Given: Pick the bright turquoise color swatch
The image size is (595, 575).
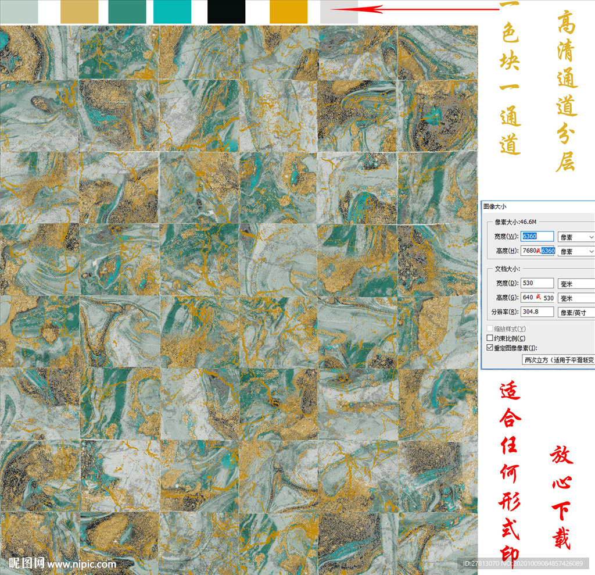Looking at the screenshot, I should pos(172,12).
